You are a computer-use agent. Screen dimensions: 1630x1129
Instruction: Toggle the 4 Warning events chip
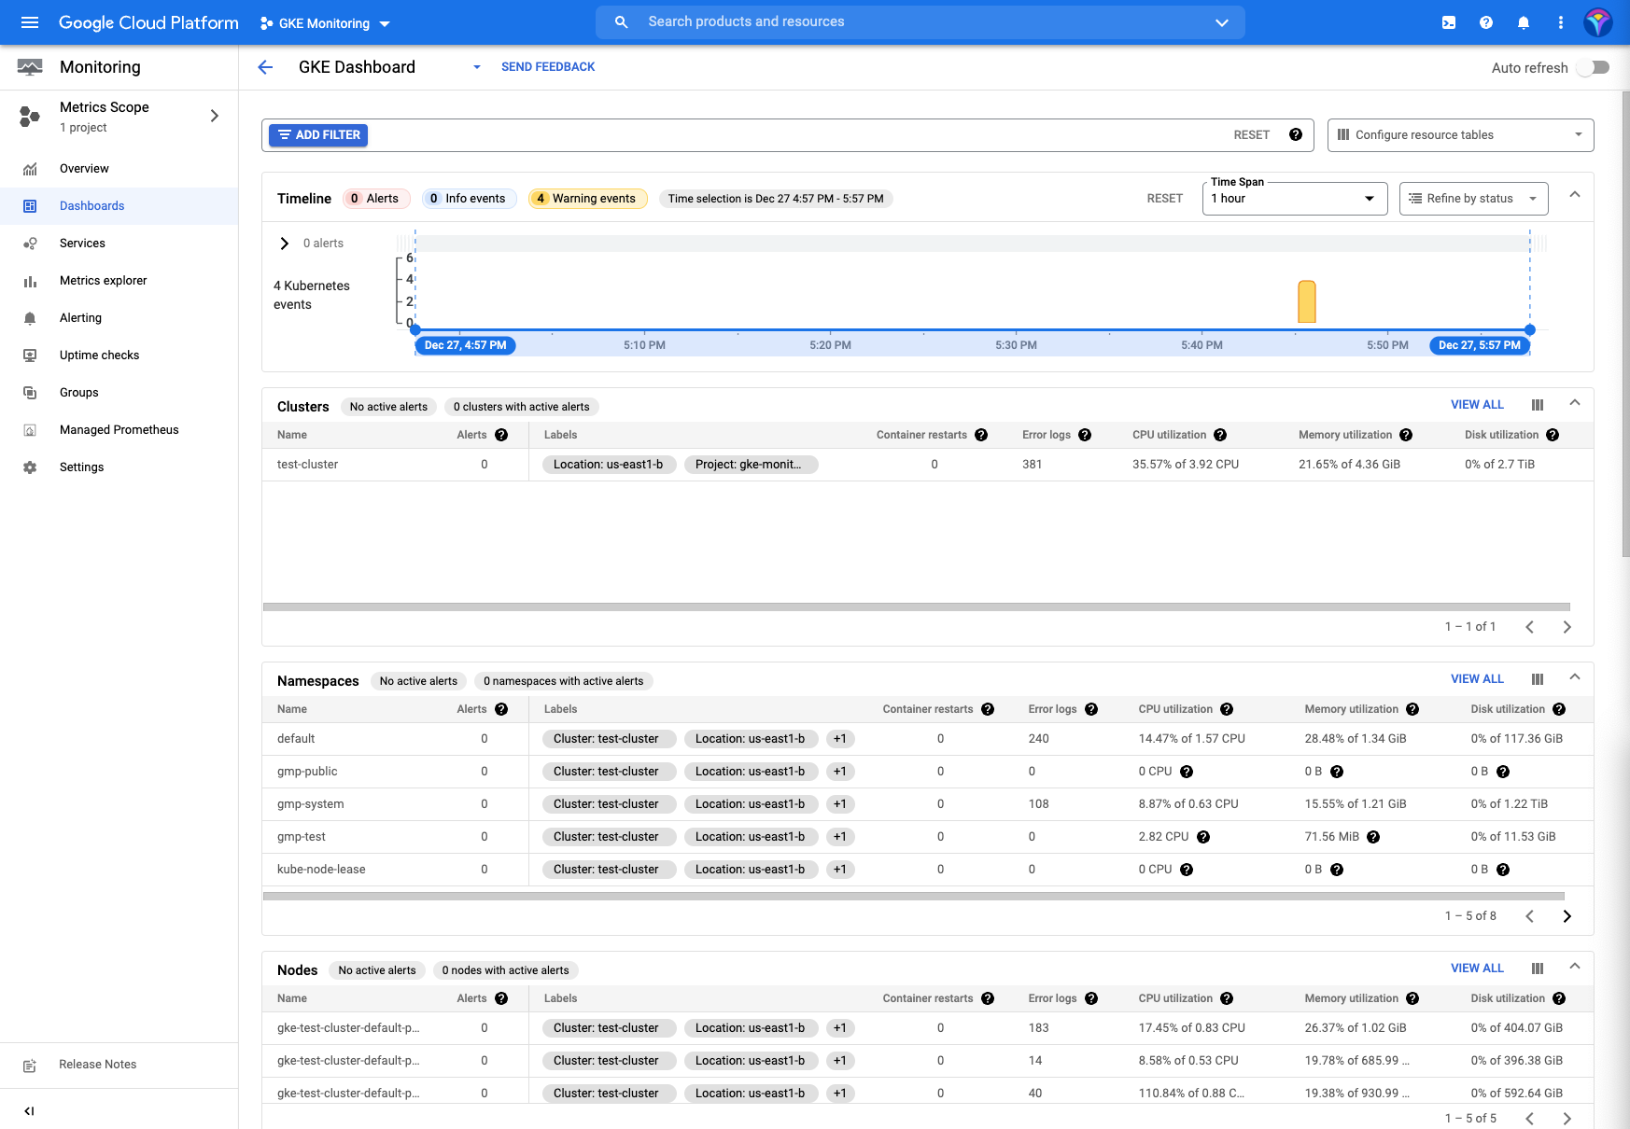pos(587,199)
